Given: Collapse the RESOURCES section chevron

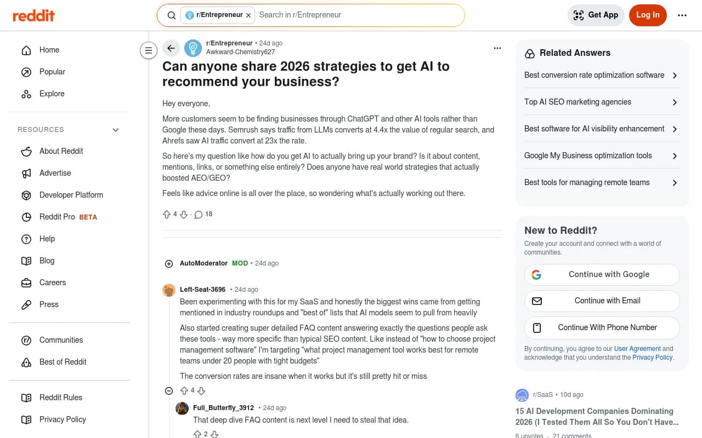Looking at the screenshot, I should tap(116, 130).
